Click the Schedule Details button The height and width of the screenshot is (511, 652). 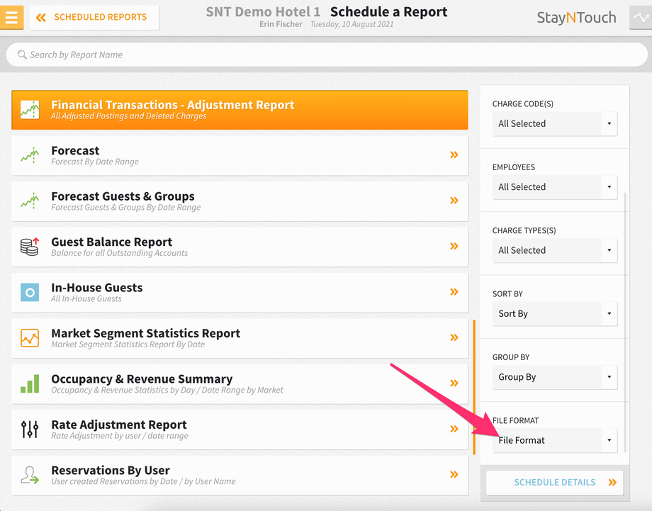[555, 483]
